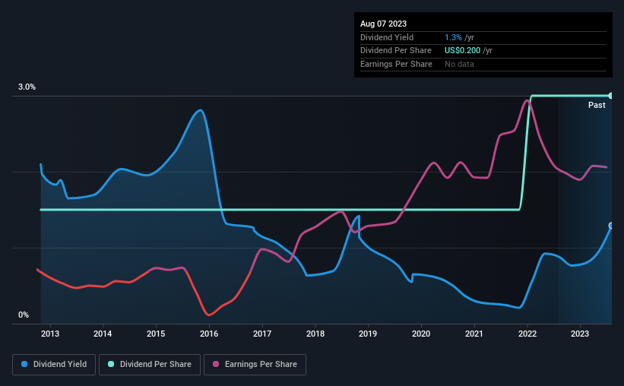Screen dimensions: 624x386
Task: Click the 0% y-axis label
Action: (24, 315)
